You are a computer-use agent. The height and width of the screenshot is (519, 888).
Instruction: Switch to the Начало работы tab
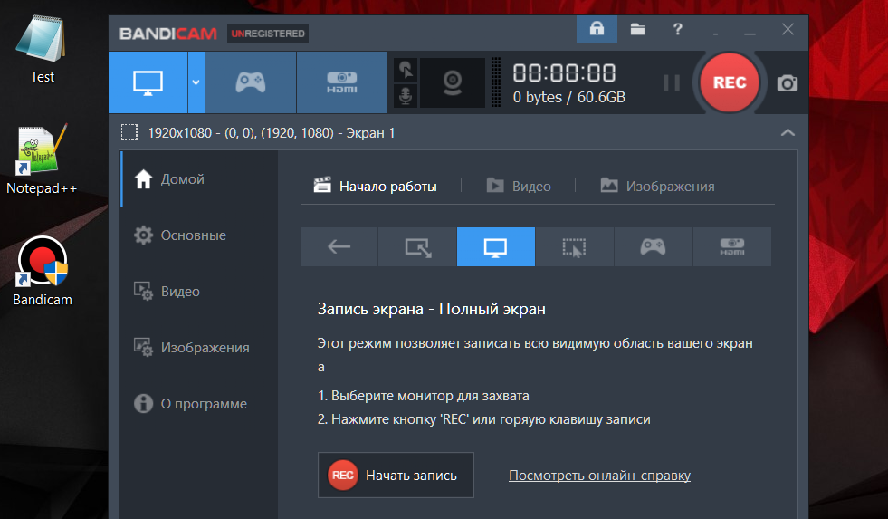pos(376,186)
